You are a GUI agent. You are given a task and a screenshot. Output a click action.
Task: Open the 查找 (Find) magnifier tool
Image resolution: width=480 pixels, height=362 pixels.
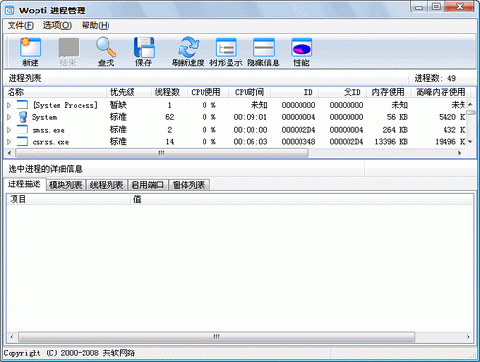pyautogui.click(x=106, y=47)
